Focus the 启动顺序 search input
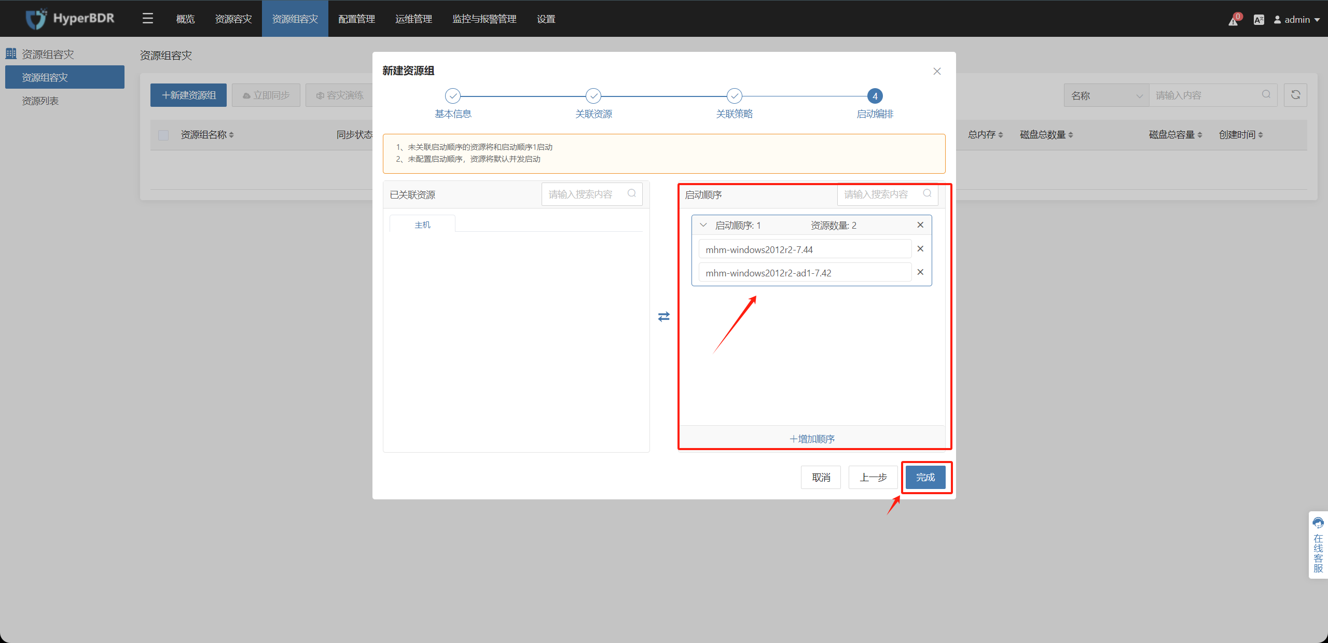Viewport: 1328px width, 643px height. click(x=887, y=194)
